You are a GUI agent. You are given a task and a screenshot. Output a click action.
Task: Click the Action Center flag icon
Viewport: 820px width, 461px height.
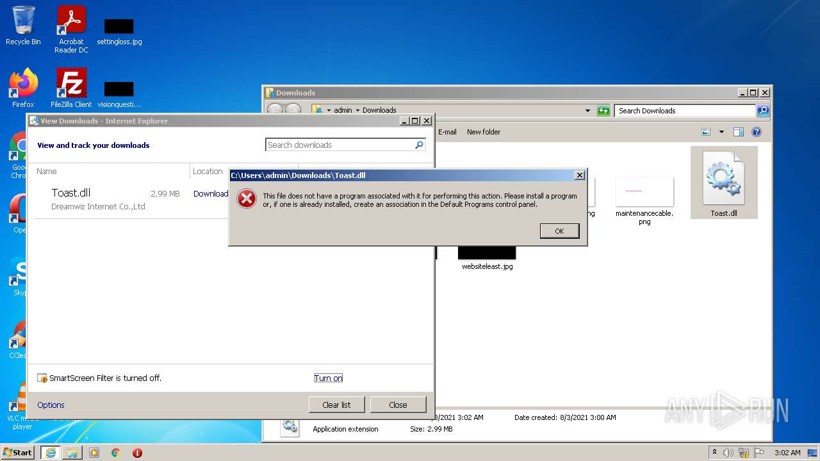point(759,453)
